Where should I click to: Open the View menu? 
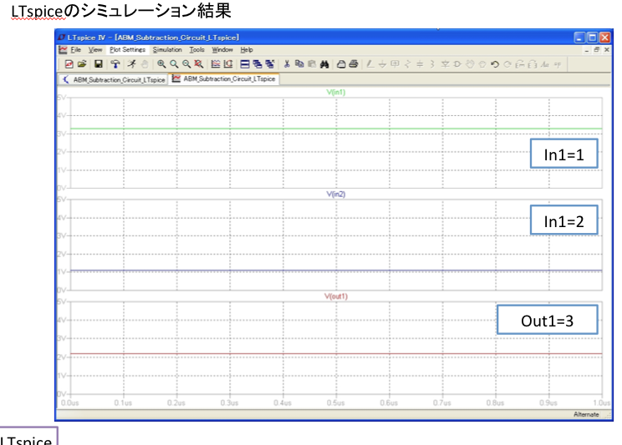95,50
